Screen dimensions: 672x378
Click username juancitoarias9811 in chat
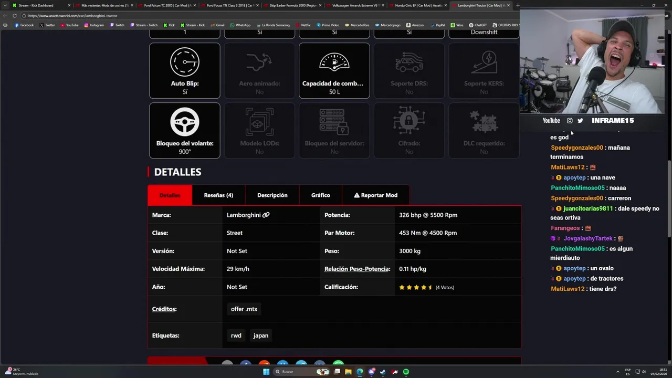click(588, 208)
